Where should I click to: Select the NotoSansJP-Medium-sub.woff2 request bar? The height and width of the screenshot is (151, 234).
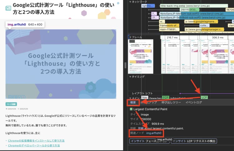(197, 14)
